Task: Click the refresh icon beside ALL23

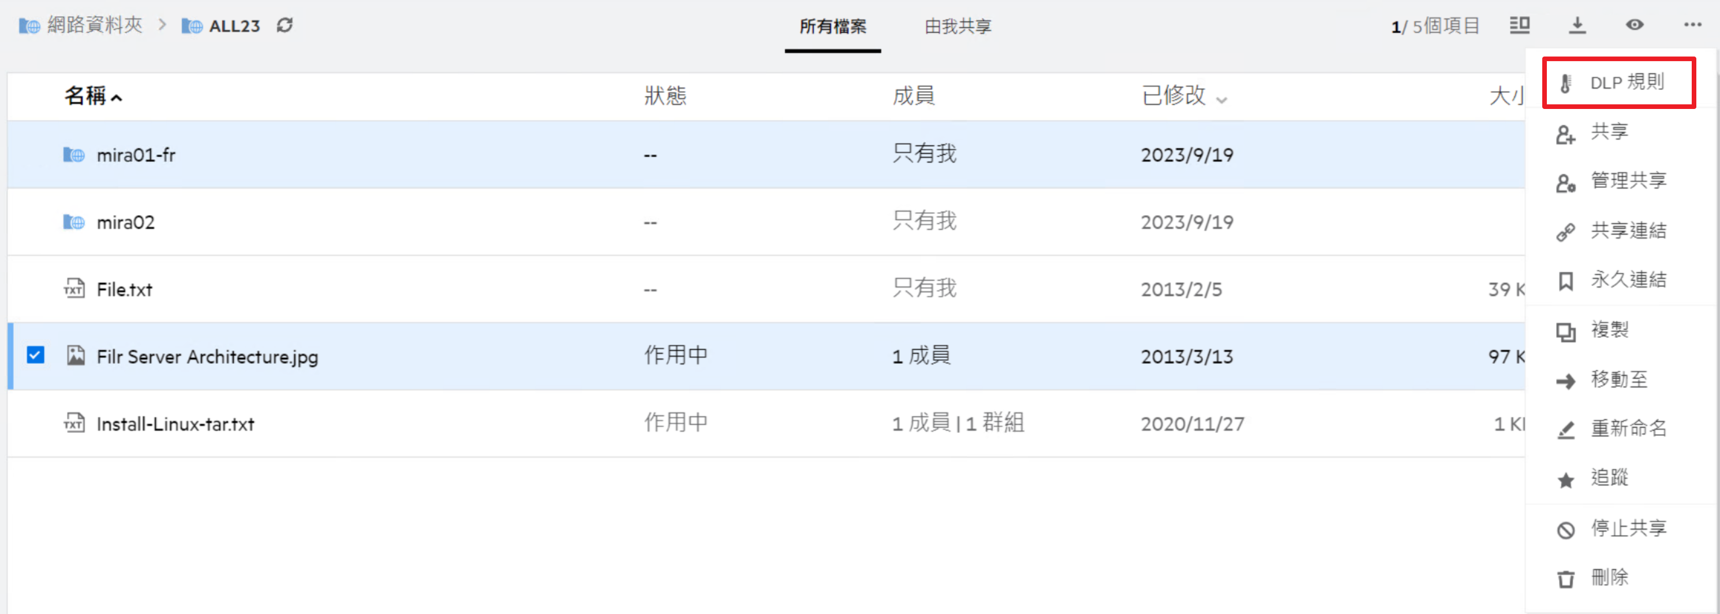Action: [285, 25]
